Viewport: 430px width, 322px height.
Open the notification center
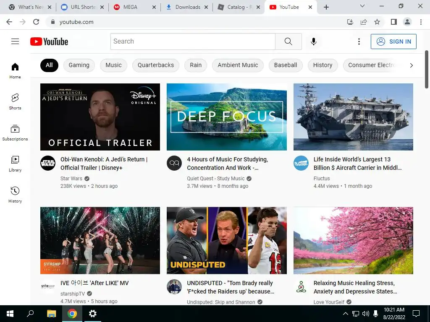click(416, 314)
